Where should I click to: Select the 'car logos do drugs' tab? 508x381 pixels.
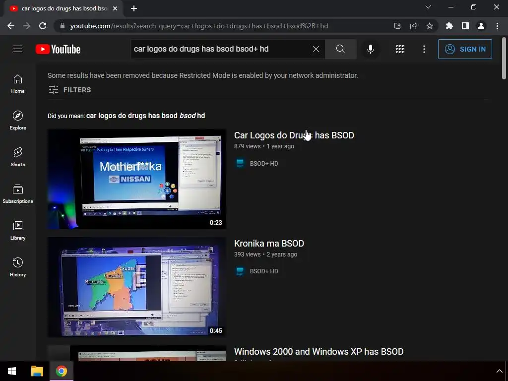pos(63,8)
